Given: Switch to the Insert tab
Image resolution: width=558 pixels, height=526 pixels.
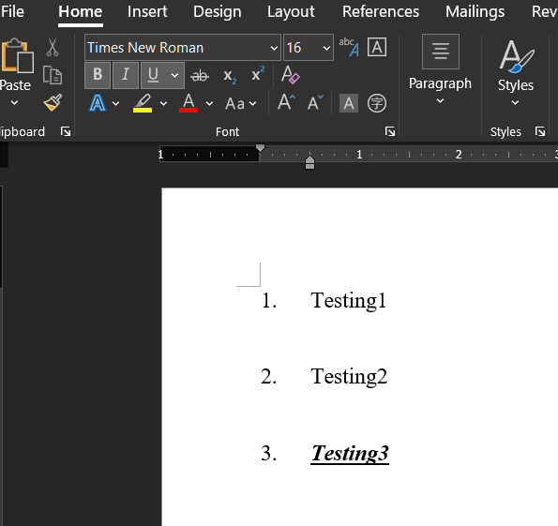Looking at the screenshot, I should pos(147,12).
